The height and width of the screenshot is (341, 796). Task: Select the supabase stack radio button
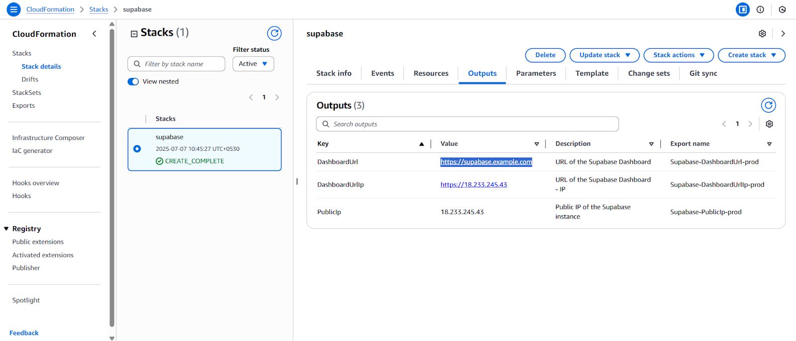click(137, 149)
